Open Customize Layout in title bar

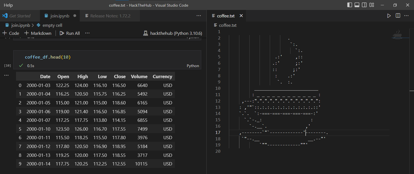(372, 5)
